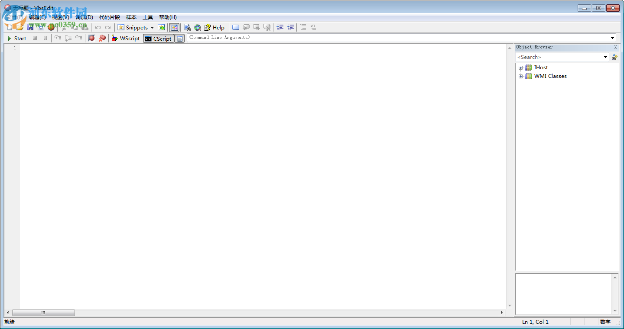Image resolution: width=624 pixels, height=329 pixels.
Task: Toggle the Object Browser toolbar button
Action: [174, 27]
